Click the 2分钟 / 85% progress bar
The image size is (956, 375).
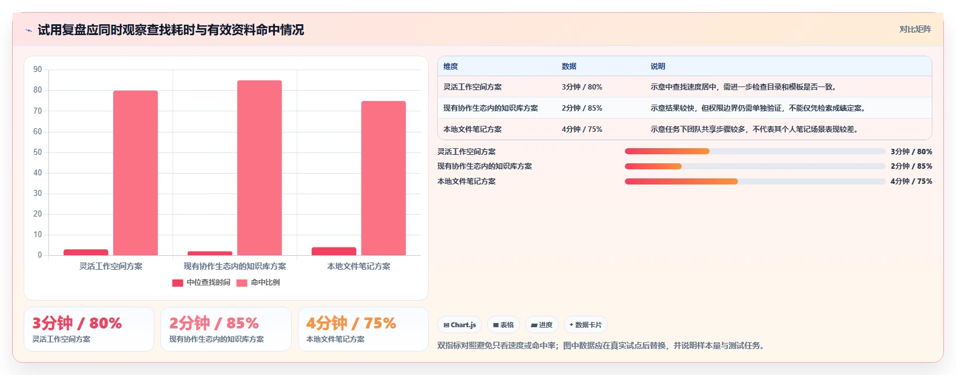755,166
